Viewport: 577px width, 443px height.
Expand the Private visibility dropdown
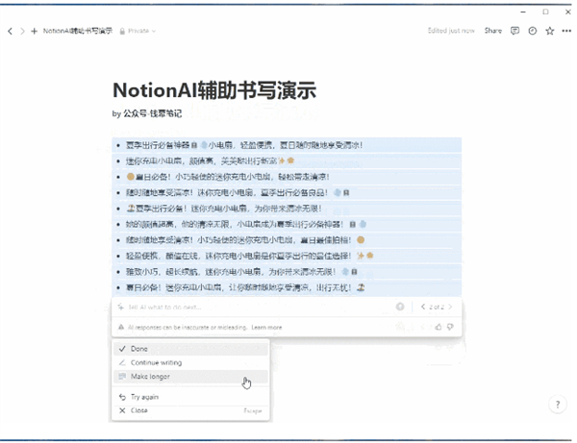coord(140,31)
